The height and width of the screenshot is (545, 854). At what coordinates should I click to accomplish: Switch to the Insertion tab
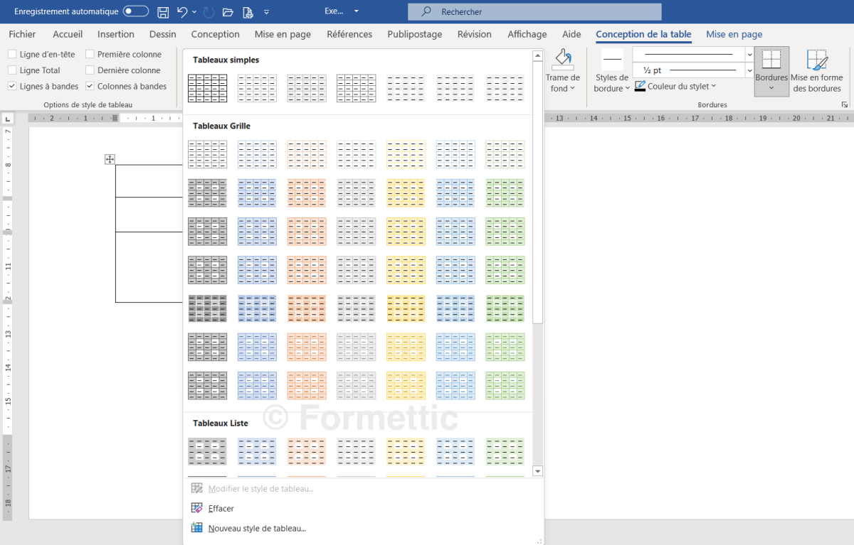click(x=116, y=34)
